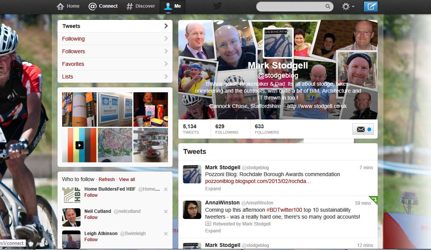
Task: Open the settings gear dropdown menu
Action: pyautogui.click(x=348, y=7)
